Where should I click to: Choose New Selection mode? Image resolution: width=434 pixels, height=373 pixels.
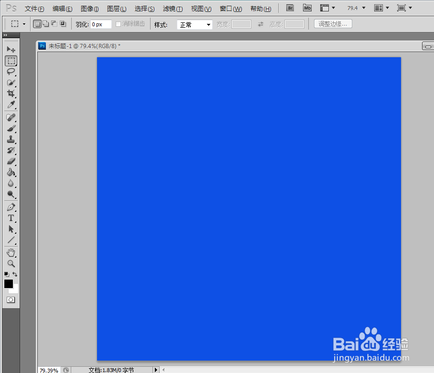37,24
